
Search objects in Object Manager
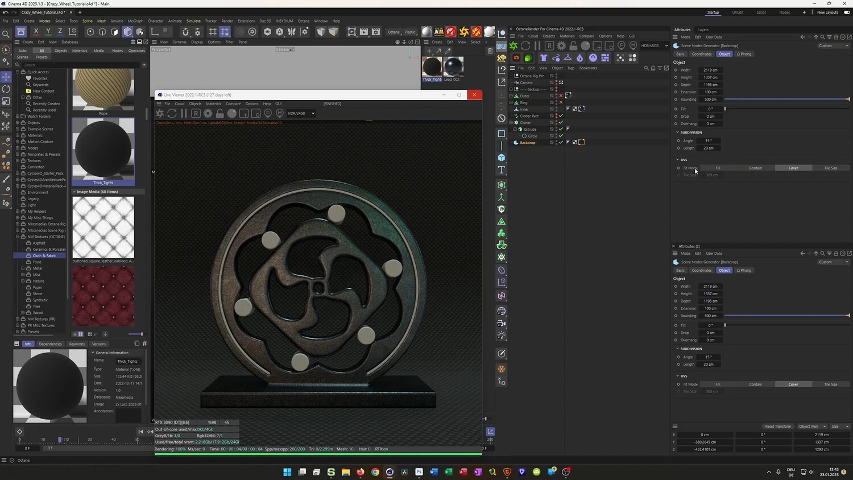pos(646,68)
